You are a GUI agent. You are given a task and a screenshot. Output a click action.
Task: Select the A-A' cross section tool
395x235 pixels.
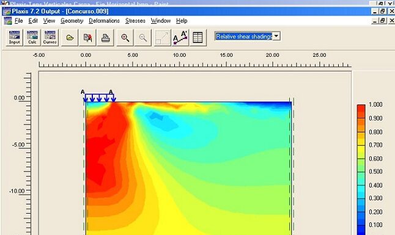point(180,37)
